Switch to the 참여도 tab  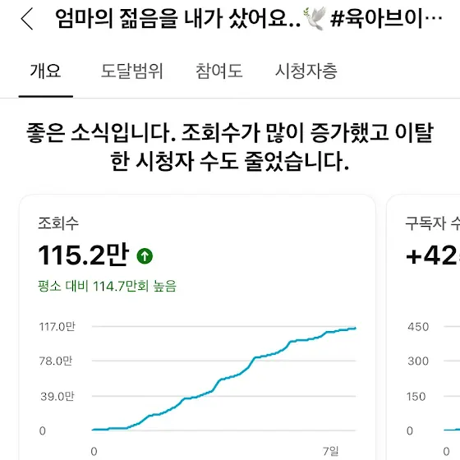click(218, 71)
